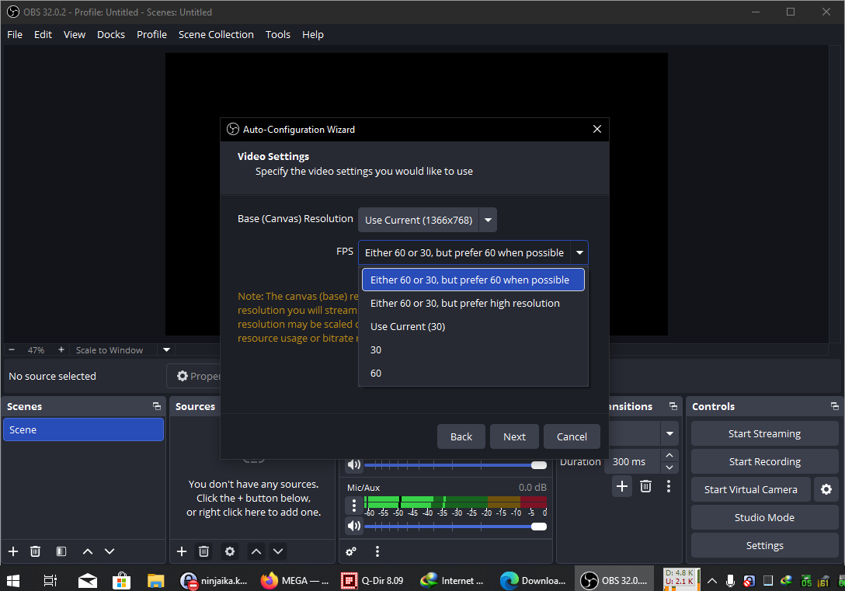Open scene filters icon in Scenes panel
The image size is (845, 591).
point(61,551)
